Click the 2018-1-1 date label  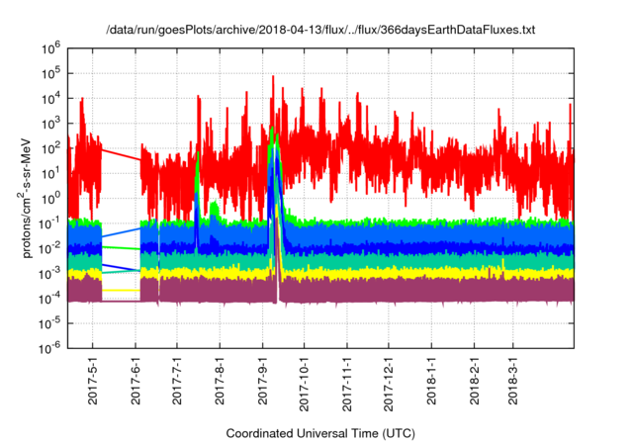(x=431, y=381)
